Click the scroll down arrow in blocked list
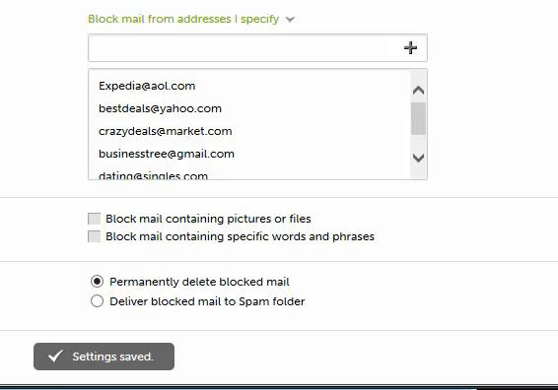Screen dimensions: 558x390 click(418, 158)
